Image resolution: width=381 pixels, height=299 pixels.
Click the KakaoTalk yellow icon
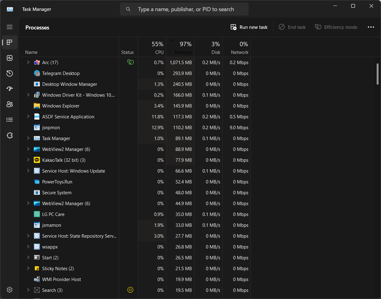click(37, 160)
